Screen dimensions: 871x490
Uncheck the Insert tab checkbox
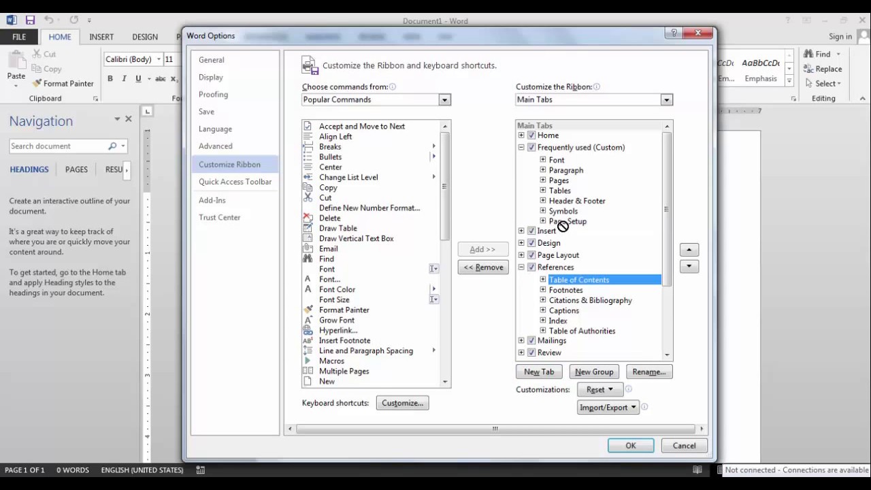click(x=531, y=231)
